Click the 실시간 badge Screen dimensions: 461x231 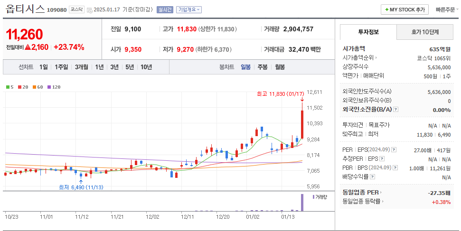(x=165, y=9)
